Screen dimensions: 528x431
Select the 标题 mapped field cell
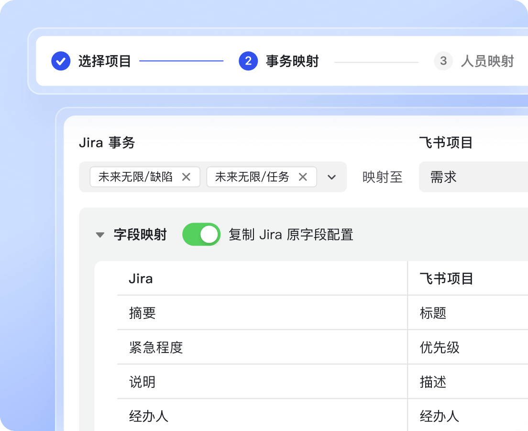click(468, 313)
